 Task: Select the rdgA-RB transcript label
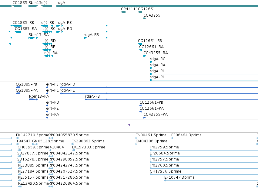(91, 35)
